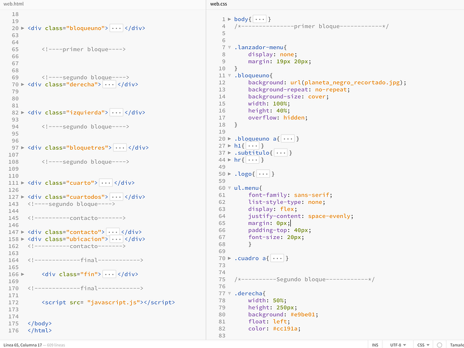The height and width of the screenshot is (348, 464).
Task: Open the CSS syntax mode dropdown
Action: click(x=422, y=344)
